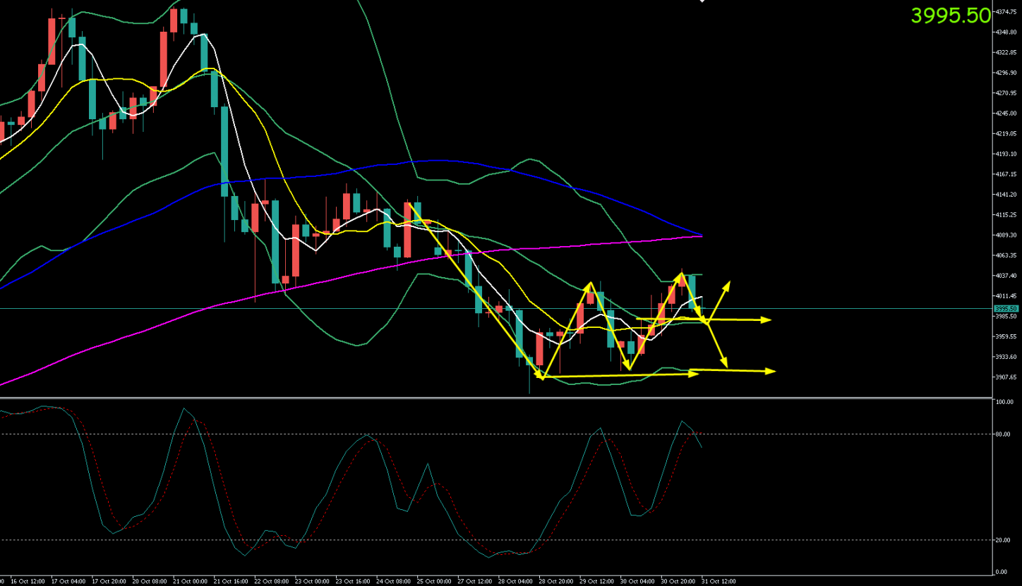Click the 100.00 oscillator scale label
This screenshot has height=586, width=1022.
[x=1004, y=402]
